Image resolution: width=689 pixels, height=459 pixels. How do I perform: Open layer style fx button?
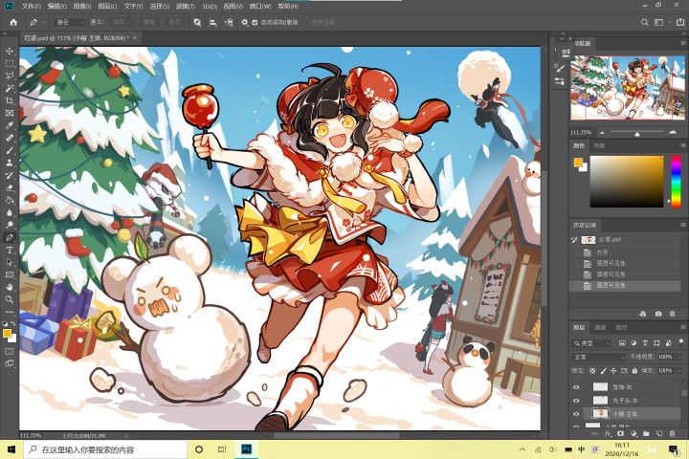tap(608, 433)
